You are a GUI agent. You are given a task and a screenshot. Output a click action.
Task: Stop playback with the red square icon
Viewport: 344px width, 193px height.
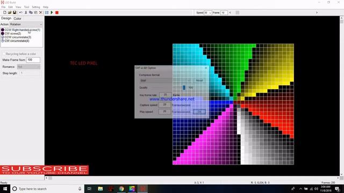pos(57,12)
